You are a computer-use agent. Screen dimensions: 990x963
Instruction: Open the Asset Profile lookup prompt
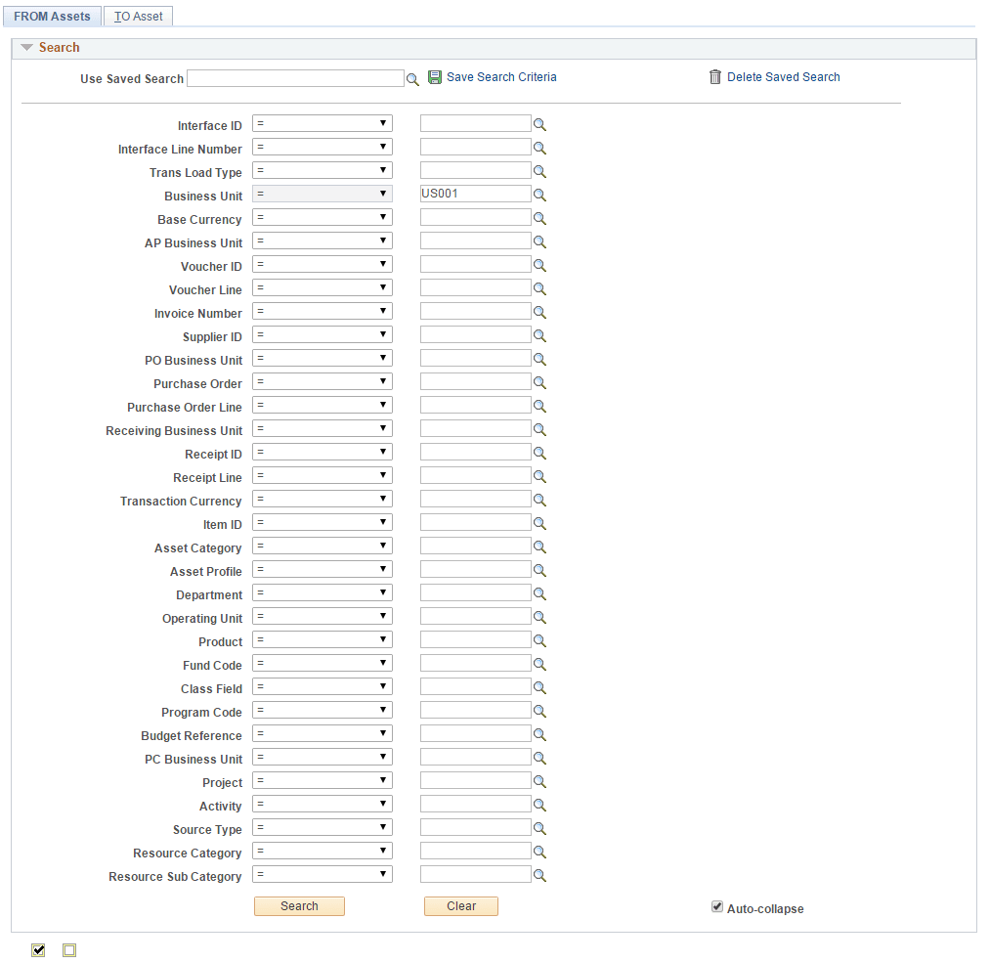539,569
